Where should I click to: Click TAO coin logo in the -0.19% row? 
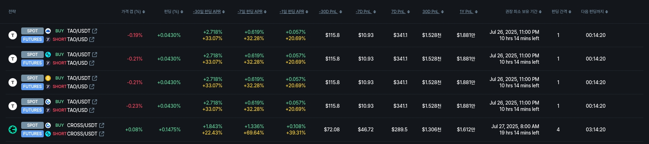13,35
